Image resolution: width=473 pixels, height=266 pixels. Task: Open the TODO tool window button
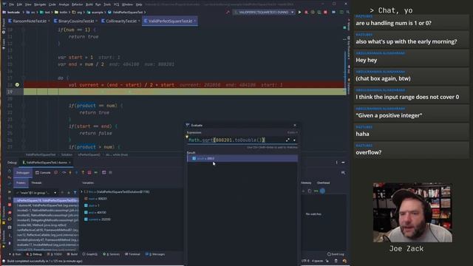55,254
